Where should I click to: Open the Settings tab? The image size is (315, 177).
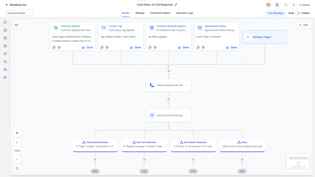tap(140, 13)
